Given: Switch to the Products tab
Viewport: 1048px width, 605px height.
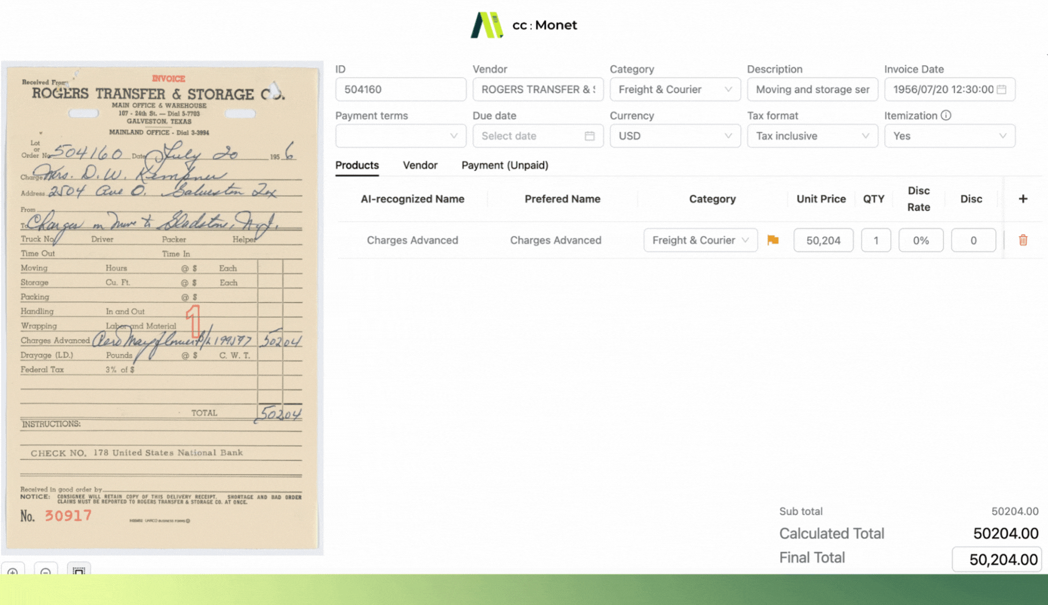Looking at the screenshot, I should 357,166.
